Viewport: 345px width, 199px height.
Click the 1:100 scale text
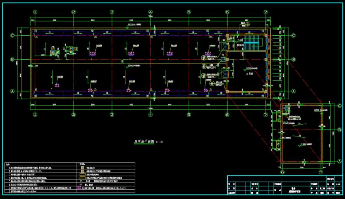tap(160, 142)
